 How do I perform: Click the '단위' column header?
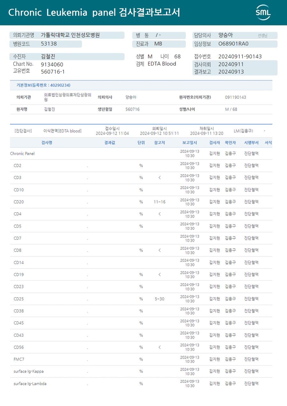(141, 142)
